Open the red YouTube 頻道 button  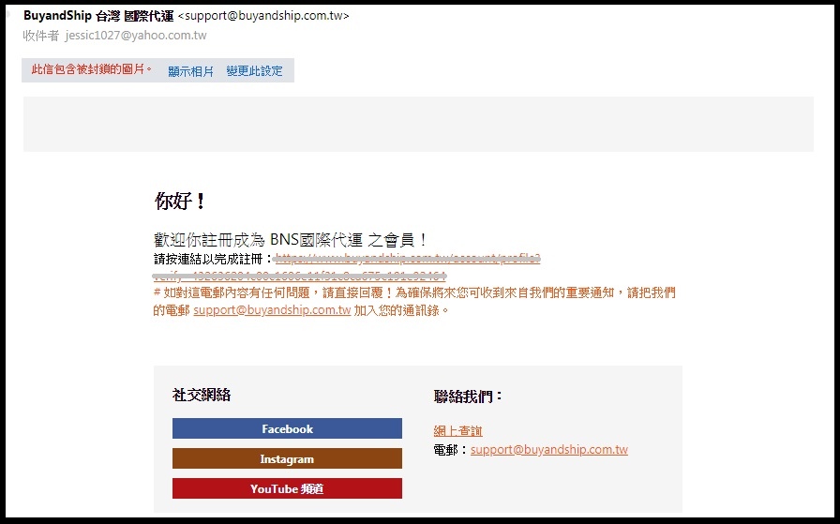pos(287,489)
